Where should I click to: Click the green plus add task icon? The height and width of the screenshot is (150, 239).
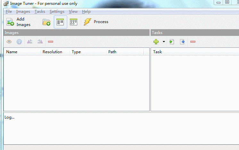[x=156, y=42]
